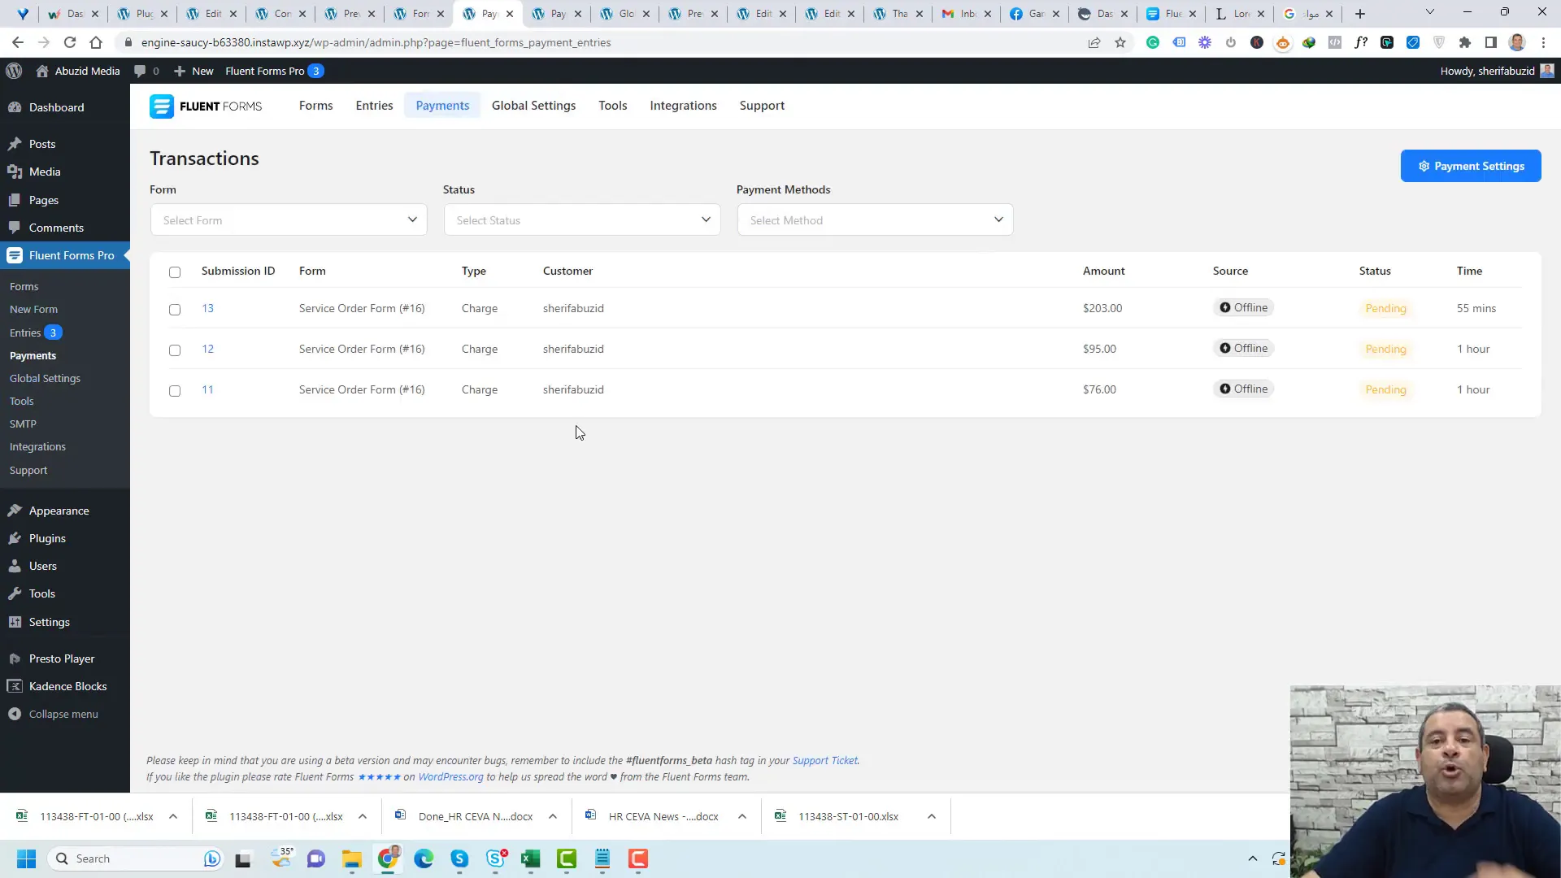This screenshot has width=1561, height=878.
Task: Open the Grammarly extension icon
Action: [1153, 42]
